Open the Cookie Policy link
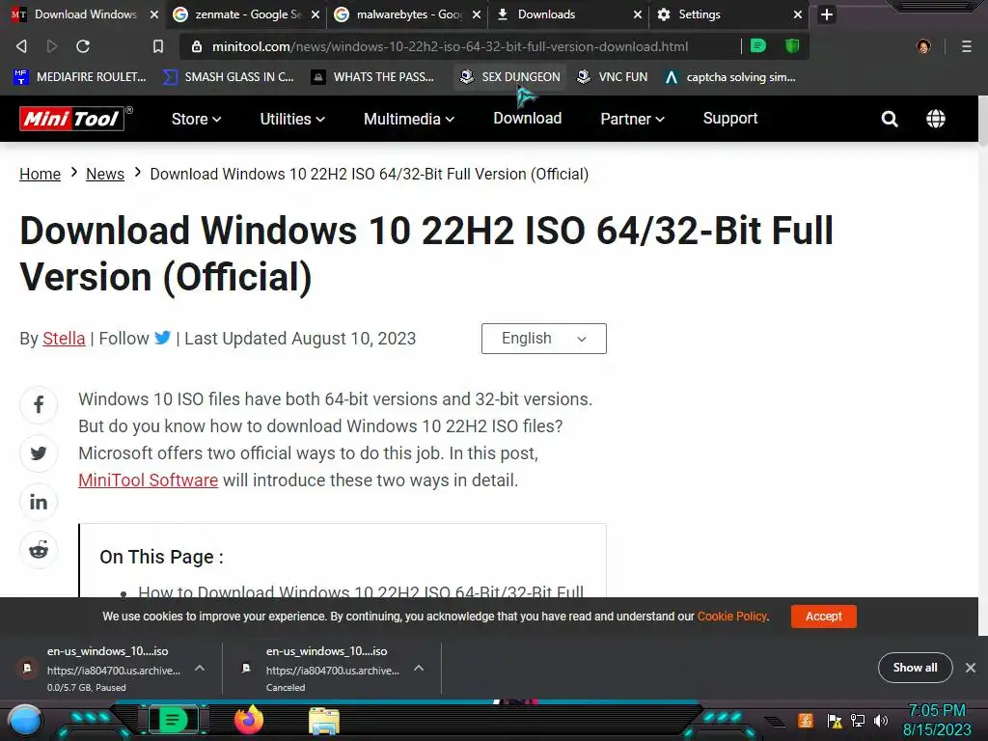The height and width of the screenshot is (741, 988). pos(732,617)
